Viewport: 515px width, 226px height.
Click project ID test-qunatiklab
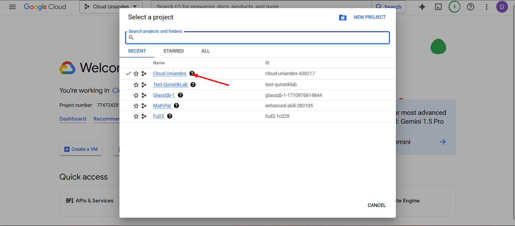[281, 85]
